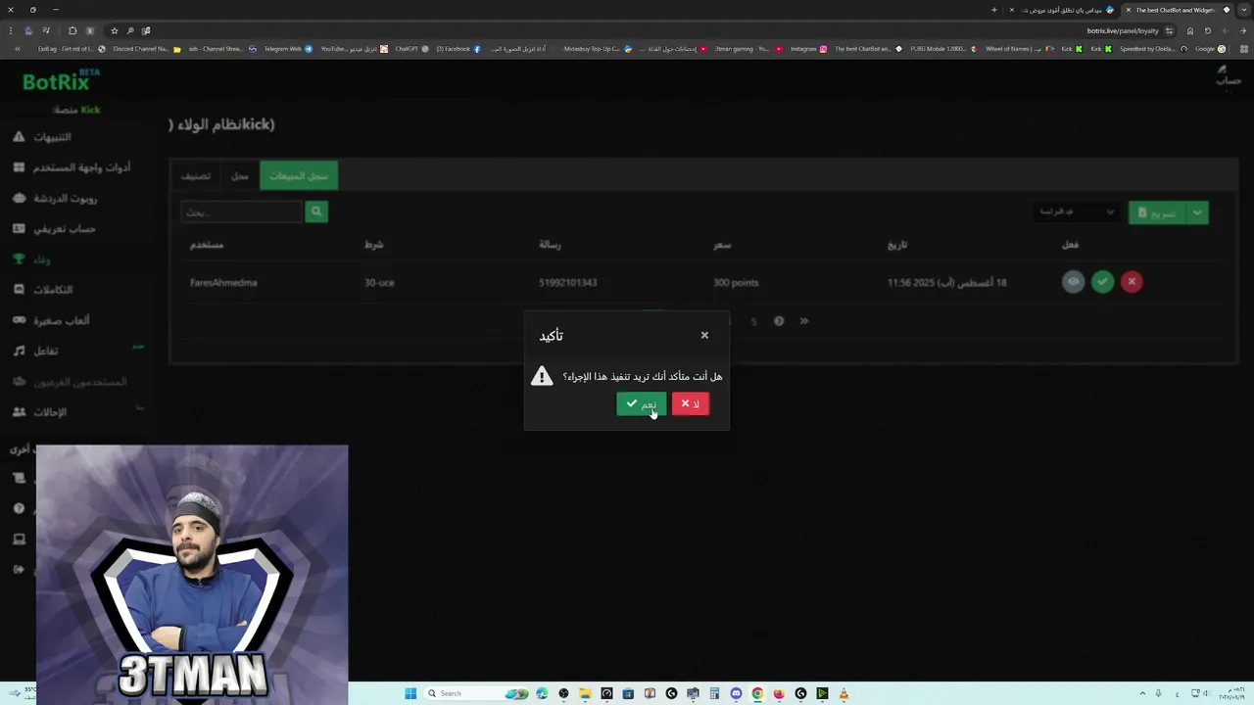Confirm with the green نعم button

[x=642, y=403]
